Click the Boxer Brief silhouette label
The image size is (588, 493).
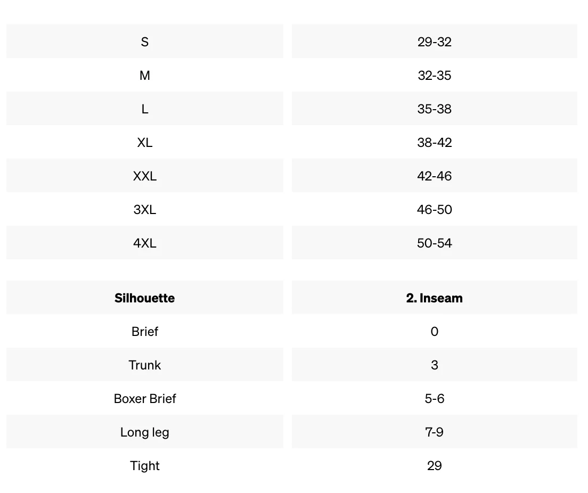pos(145,399)
